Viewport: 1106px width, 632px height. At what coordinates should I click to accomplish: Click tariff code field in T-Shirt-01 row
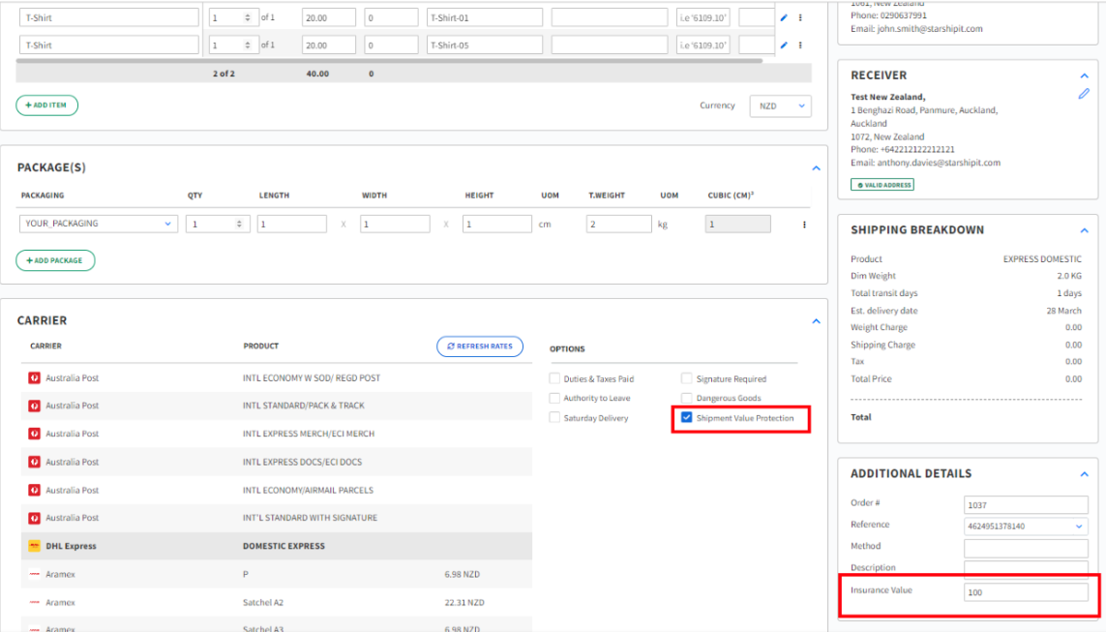[x=702, y=17]
